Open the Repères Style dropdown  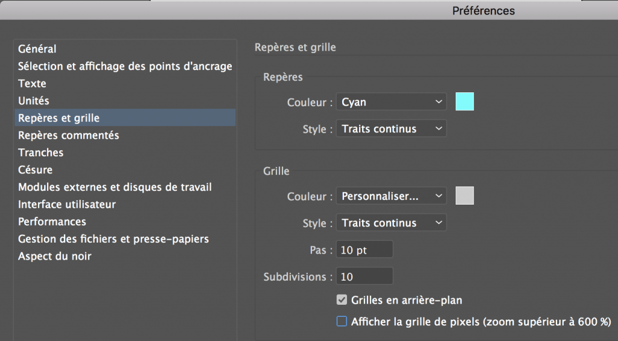tap(391, 129)
